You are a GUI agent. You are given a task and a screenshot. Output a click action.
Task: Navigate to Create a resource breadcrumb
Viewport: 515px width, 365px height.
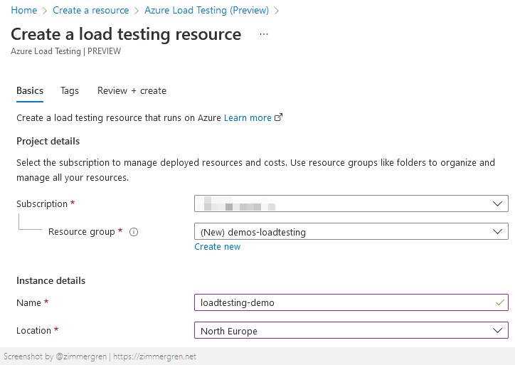click(91, 10)
